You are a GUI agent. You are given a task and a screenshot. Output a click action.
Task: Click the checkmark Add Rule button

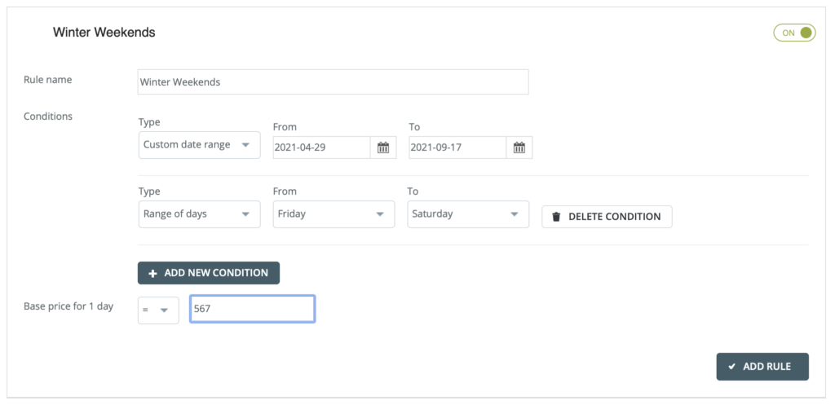click(x=762, y=367)
